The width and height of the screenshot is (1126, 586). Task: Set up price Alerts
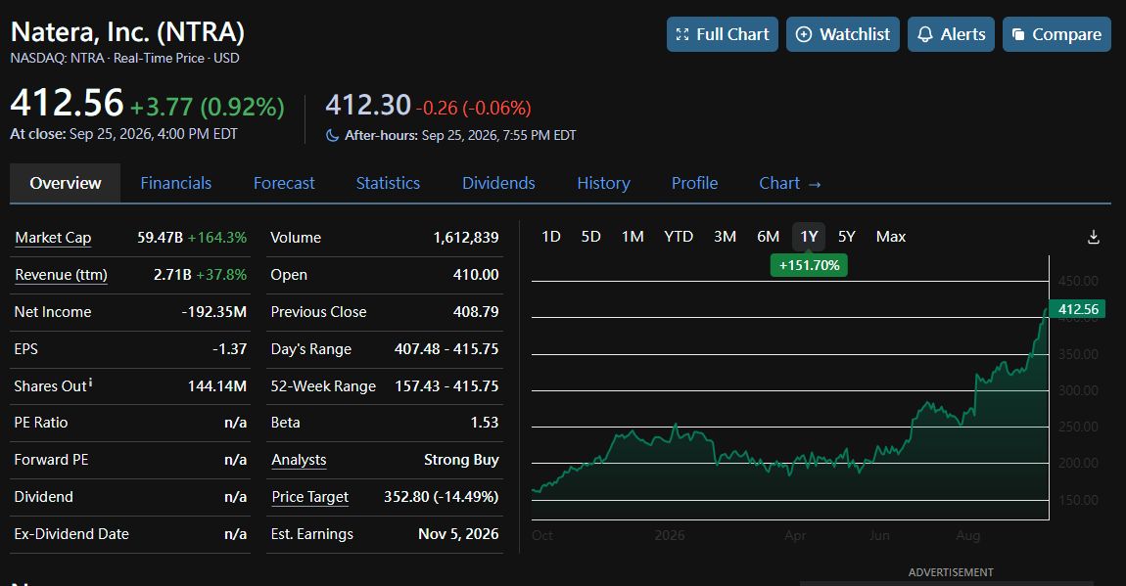[x=951, y=34]
